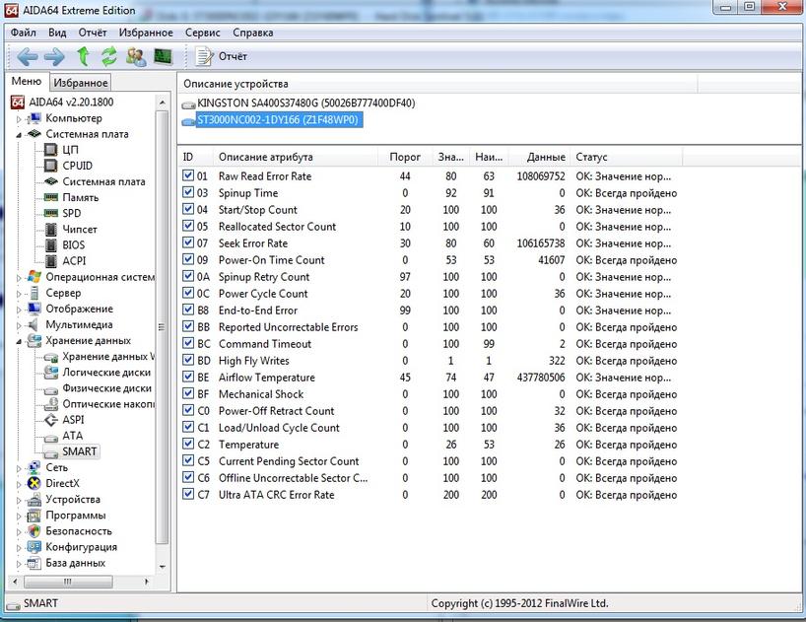Toggle the High Fly Writes checkbox
The width and height of the screenshot is (806, 622).
(188, 361)
